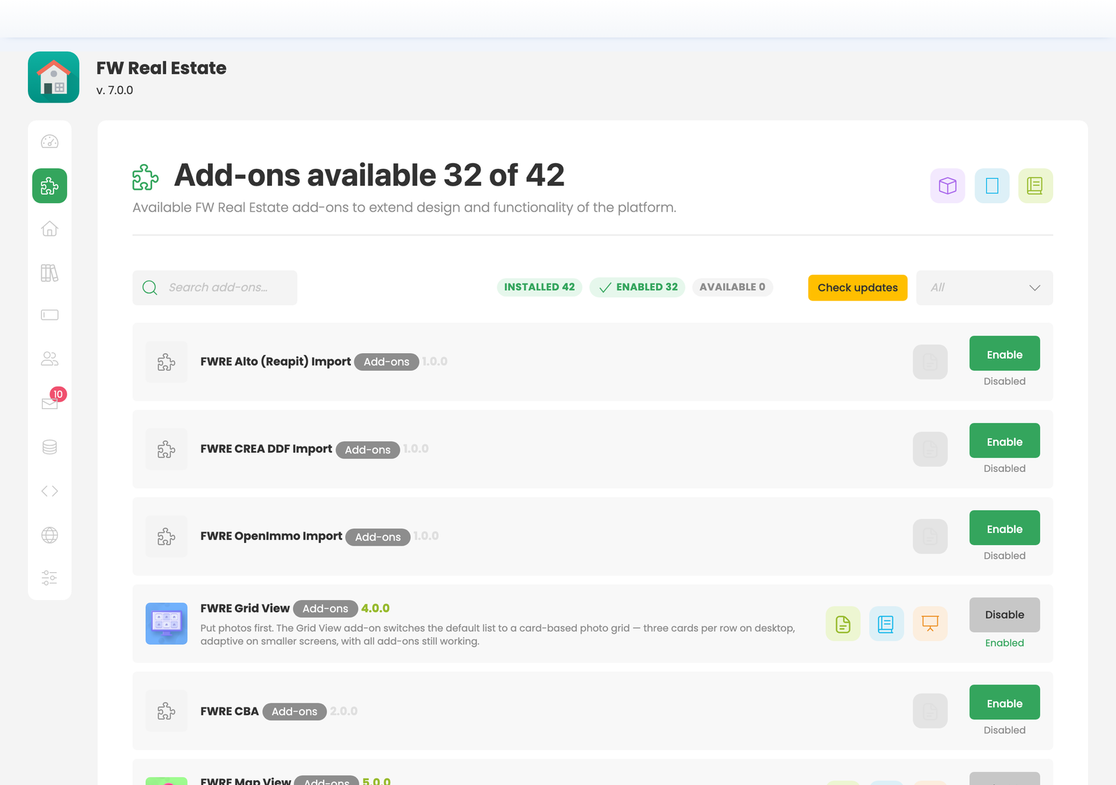Click the greyed document icon for FWRE CBA
This screenshot has width=1116, height=785.
[930, 711]
